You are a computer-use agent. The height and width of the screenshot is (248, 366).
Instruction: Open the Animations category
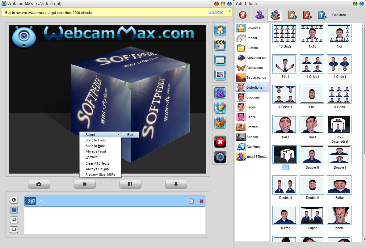(252, 68)
